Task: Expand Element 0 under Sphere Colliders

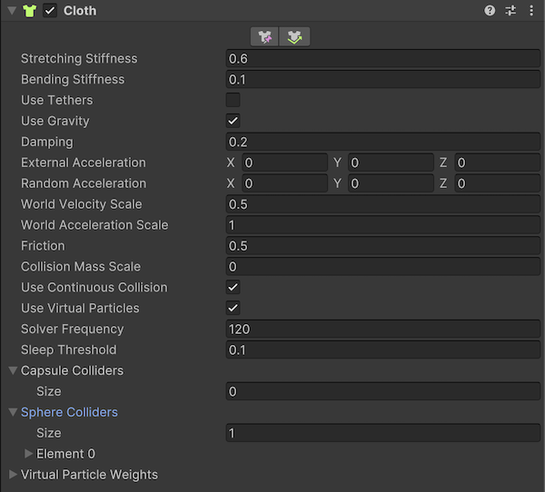Action: [29, 454]
